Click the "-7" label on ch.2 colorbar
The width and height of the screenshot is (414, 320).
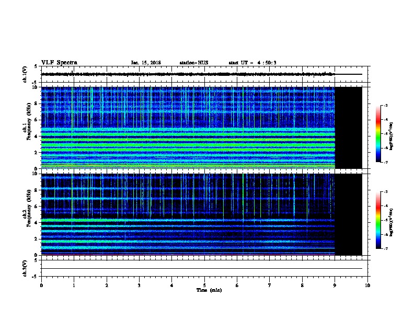point(385,249)
